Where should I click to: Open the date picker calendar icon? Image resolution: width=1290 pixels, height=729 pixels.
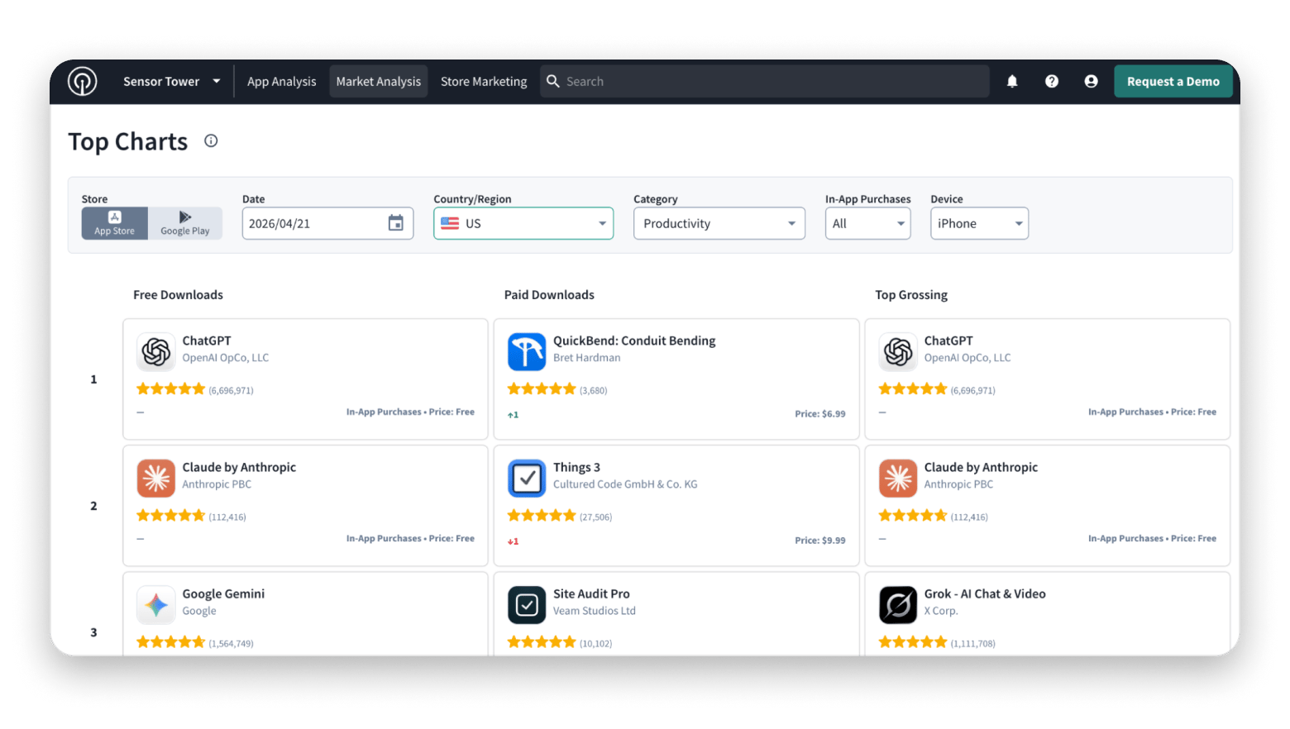coord(396,223)
